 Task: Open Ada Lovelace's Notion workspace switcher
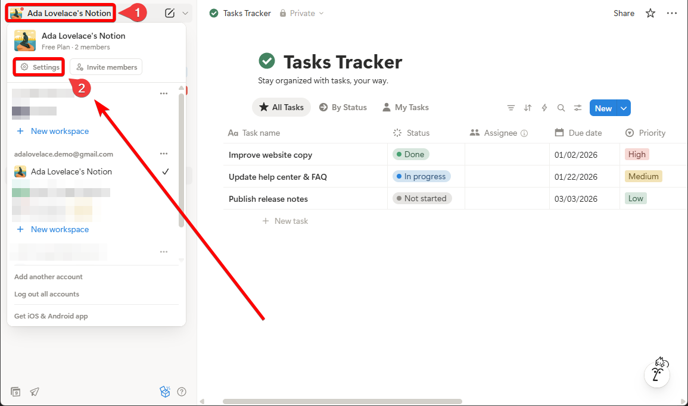tap(61, 13)
